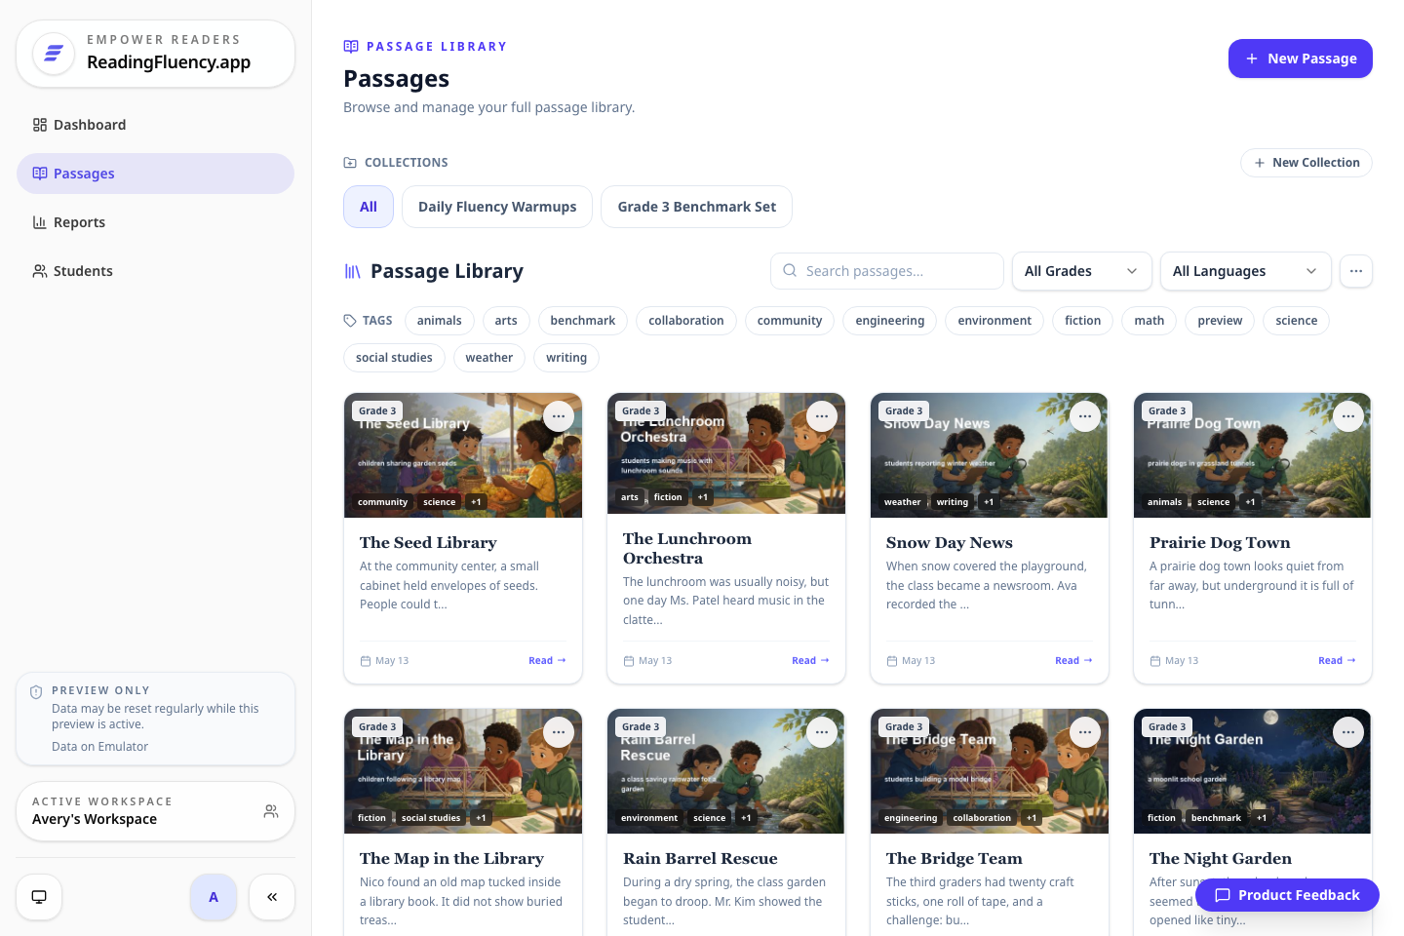The width and height of the screenshot is (1404, 936).
Task: Open options menu on The Lunchroom Orchestra card
Action: pyautogui.click(x=822, y=416)
